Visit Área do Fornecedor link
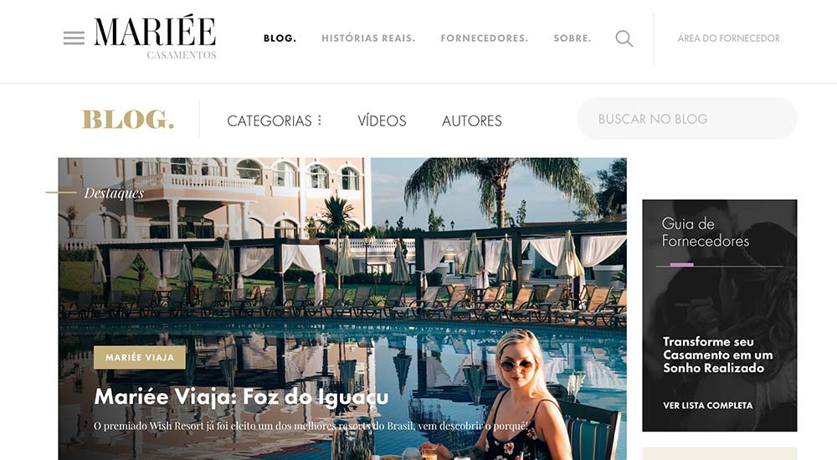The width and height of the screenshot is (837, 460). [x=729, y=38]
